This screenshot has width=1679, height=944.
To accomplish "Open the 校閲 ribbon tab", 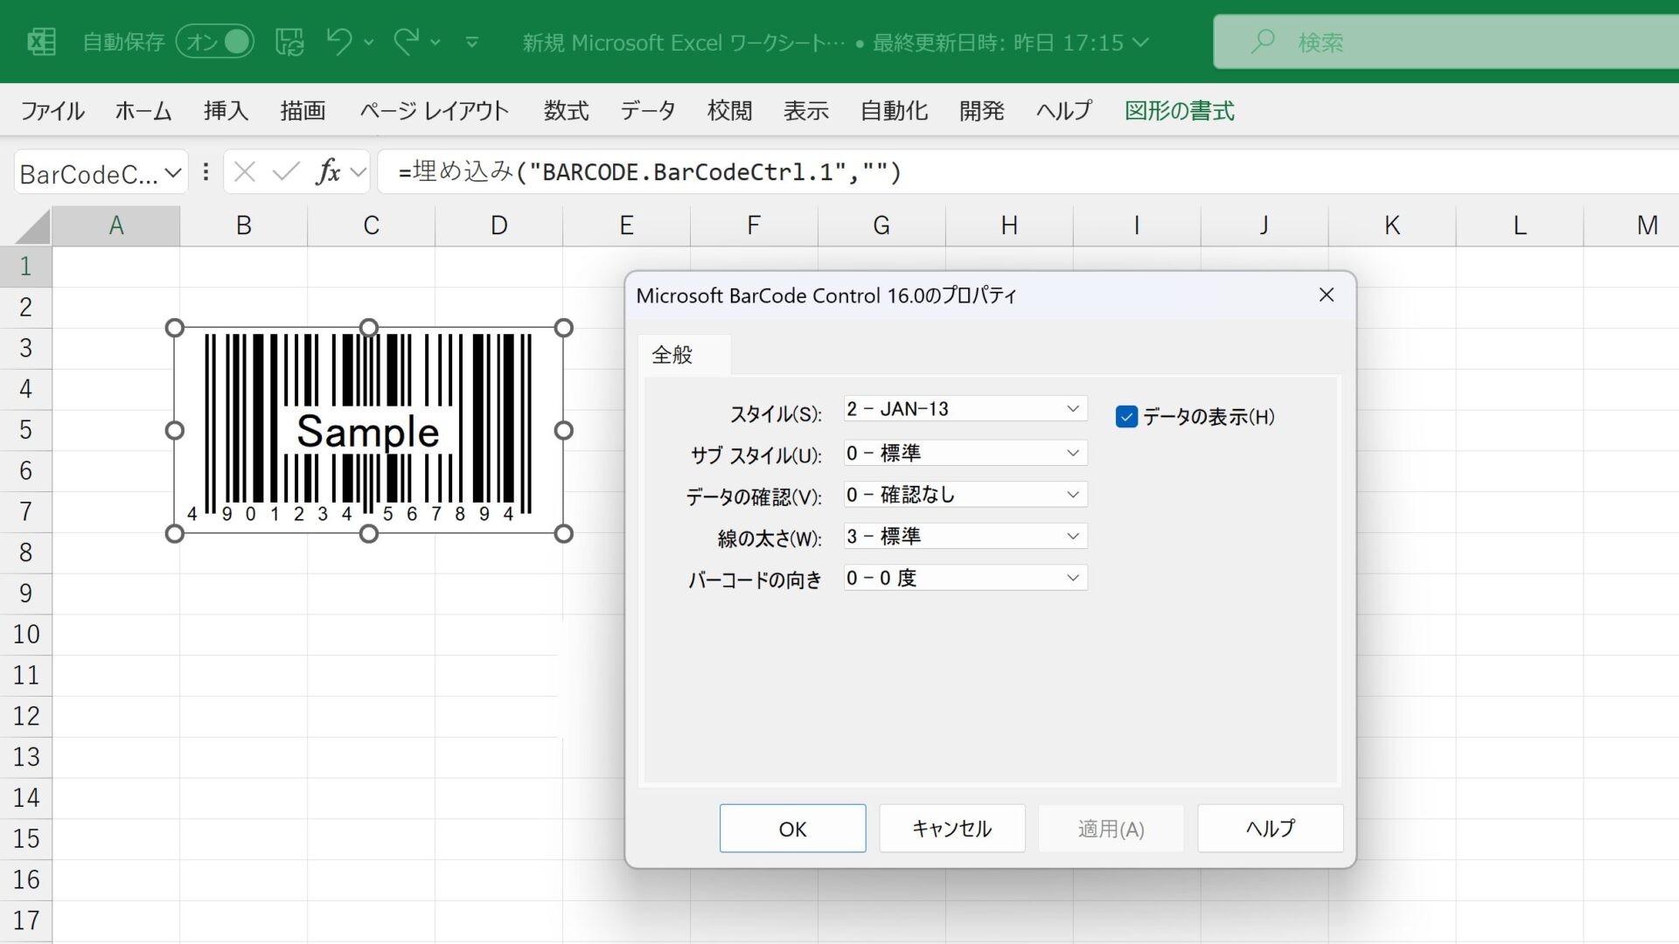I will click(x=729, y=111).
